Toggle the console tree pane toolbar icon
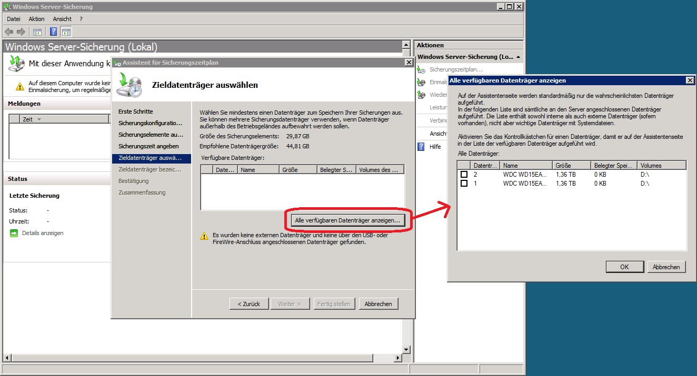 point(37,32)
